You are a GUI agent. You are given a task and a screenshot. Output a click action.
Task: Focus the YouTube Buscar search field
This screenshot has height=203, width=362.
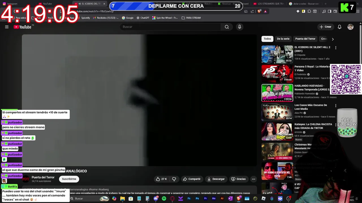[171, 27]
